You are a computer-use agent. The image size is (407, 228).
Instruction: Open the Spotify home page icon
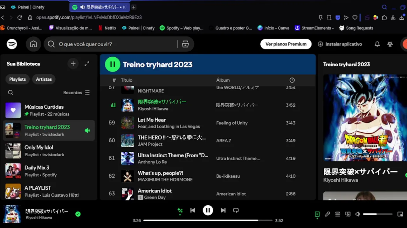pos(33,44)
